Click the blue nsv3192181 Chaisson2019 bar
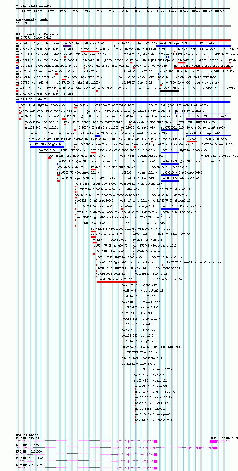This screenshot has height=471, width=238. click(x=170, y=209)
